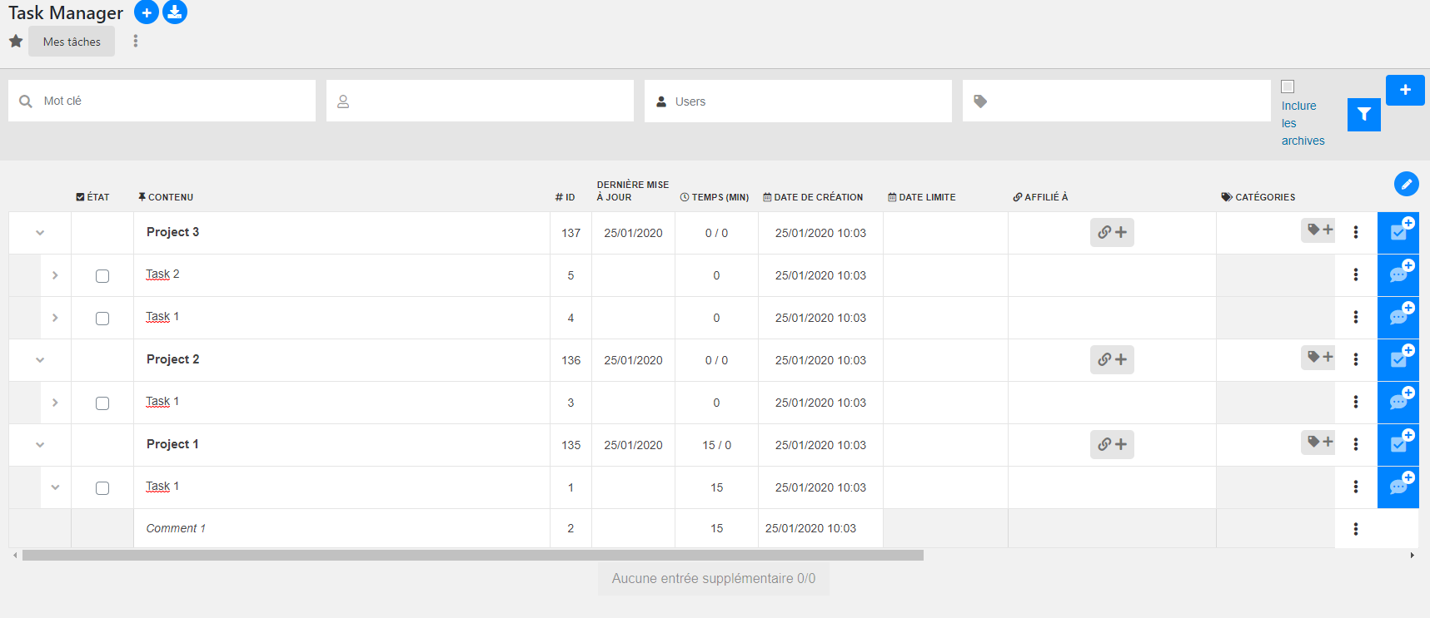Image resolution: width=1430 pixels, height=618 pixels.
Task: Click the Comment 1 text
Action: pyautogui.click(x=176, y=528)
